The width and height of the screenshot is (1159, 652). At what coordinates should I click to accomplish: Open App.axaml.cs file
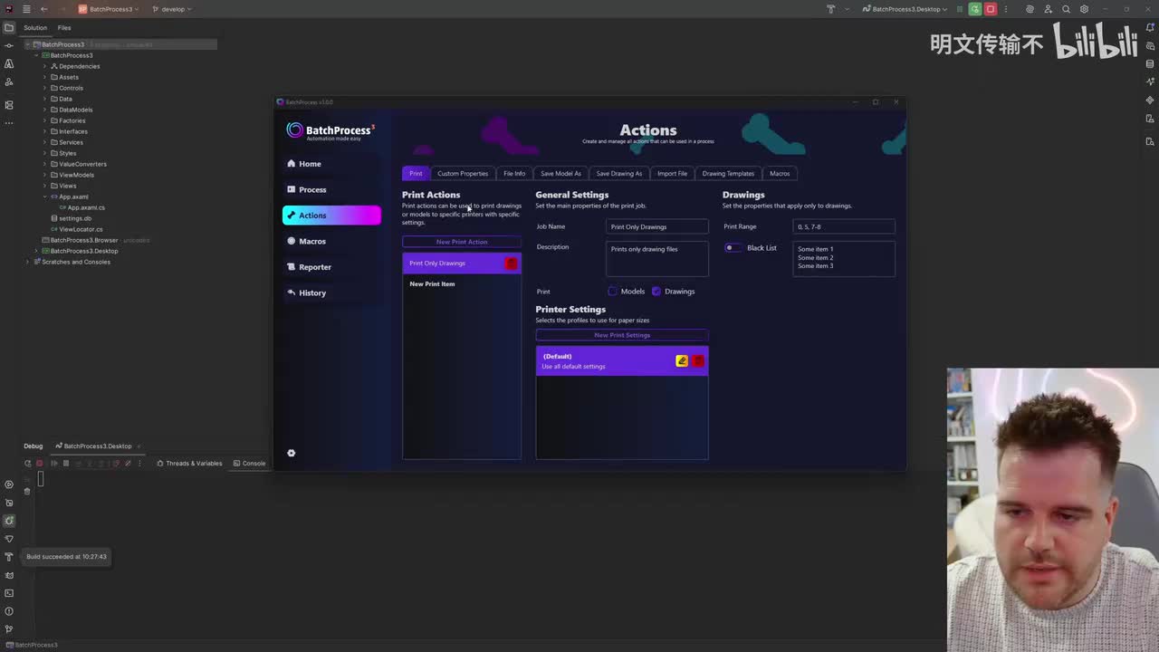[86, 207]
